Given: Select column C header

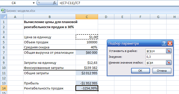Looking at the screenshot, I should coord(87,17).
